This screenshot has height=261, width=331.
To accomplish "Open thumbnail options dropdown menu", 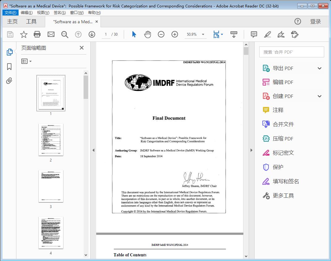I will click(26, 61).
